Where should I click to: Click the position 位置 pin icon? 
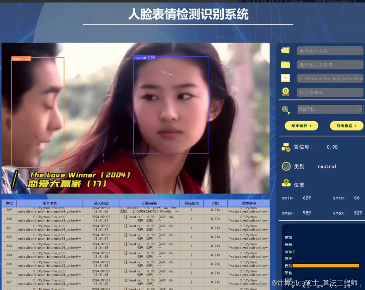(x=286, y=183)
